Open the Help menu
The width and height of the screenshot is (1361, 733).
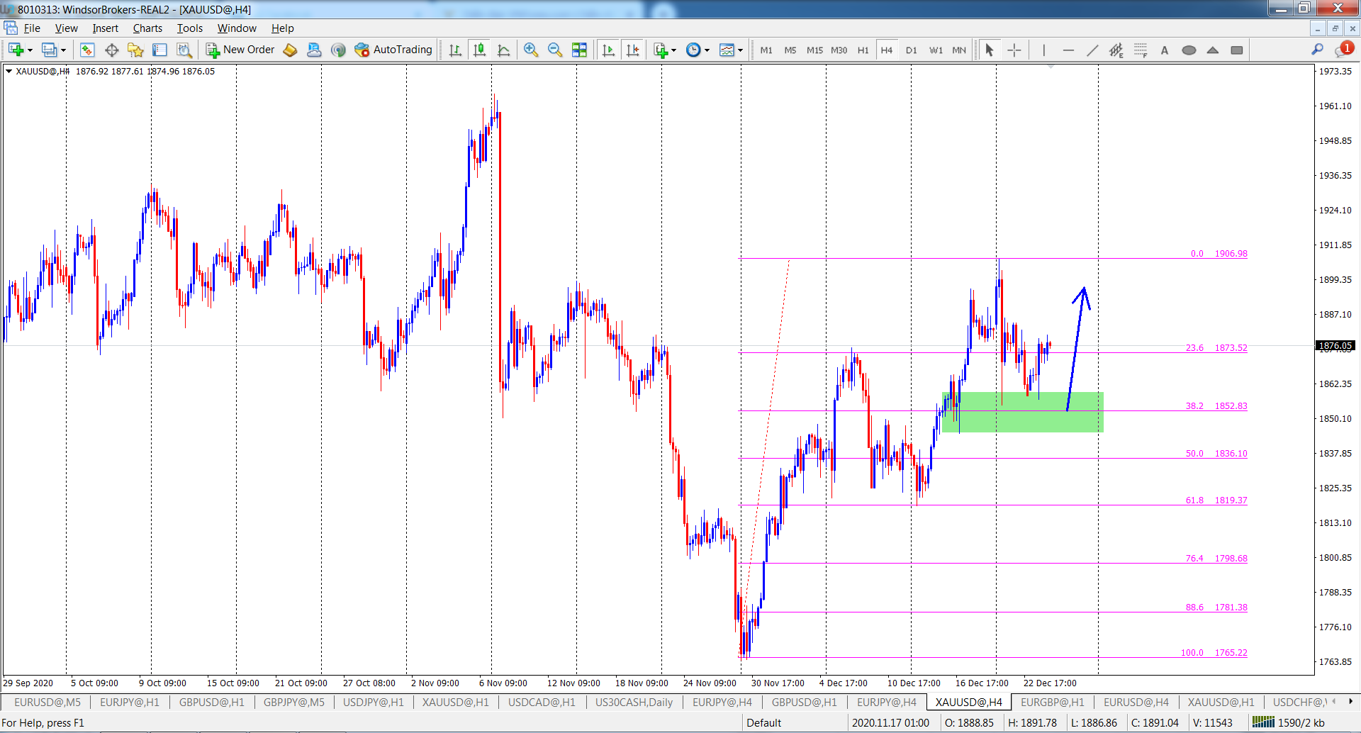click(x=282, y=28)
